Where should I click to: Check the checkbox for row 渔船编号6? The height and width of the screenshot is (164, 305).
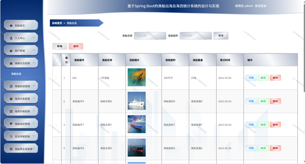(x=56, y=148)
